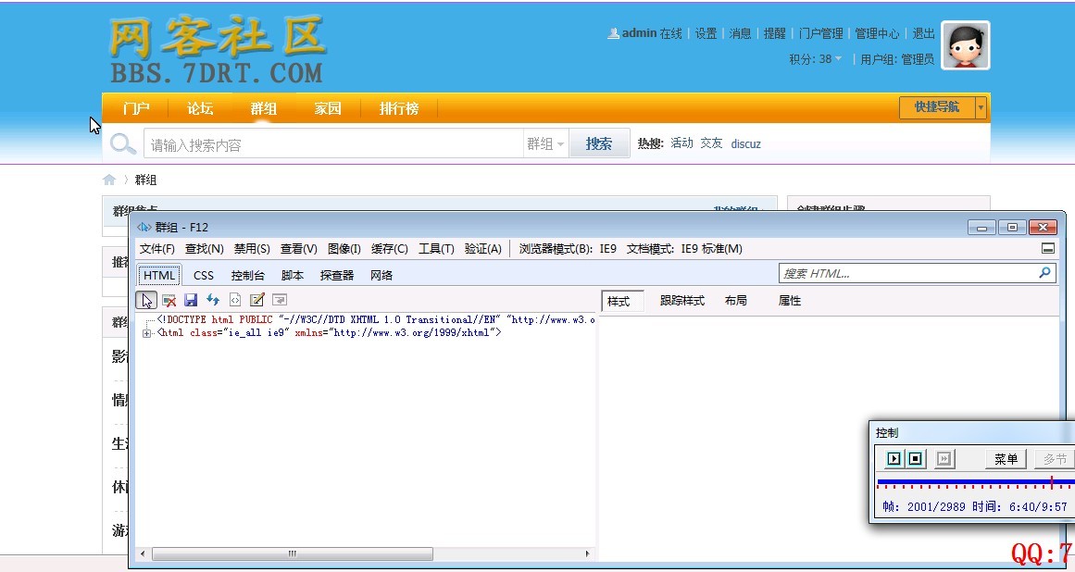
Task: Click the refresh blue arrows icon
Action: pyautogui.click(x=213, y=300)
